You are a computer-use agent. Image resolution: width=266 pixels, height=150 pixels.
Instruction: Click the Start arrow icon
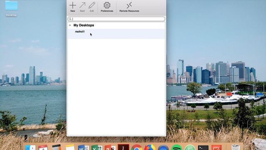82,5
